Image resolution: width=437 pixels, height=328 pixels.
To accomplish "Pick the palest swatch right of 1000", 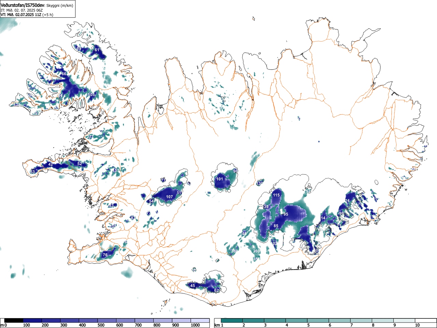I will click(200, 320).
